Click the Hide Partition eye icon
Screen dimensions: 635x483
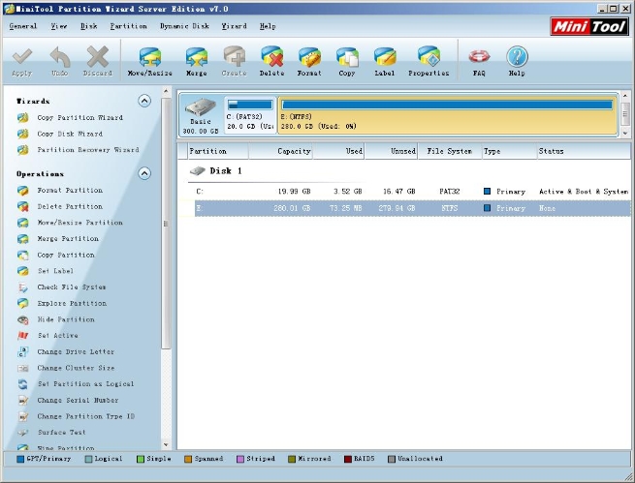[x=23, y=319]
